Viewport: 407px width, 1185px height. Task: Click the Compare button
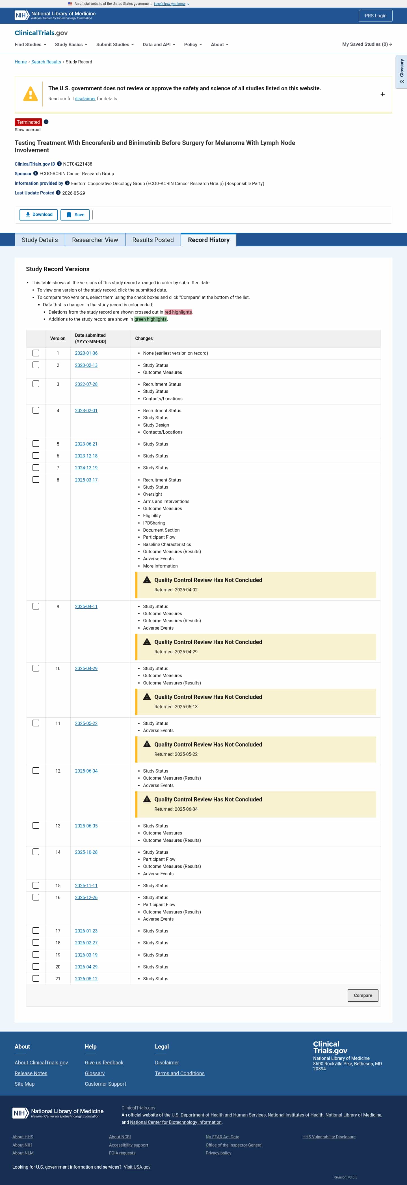(363, 995)
